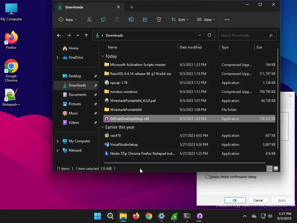Click the Copy icon in toolbar
The width and height of the screenshot is (297, 223).
pos(103,19)
